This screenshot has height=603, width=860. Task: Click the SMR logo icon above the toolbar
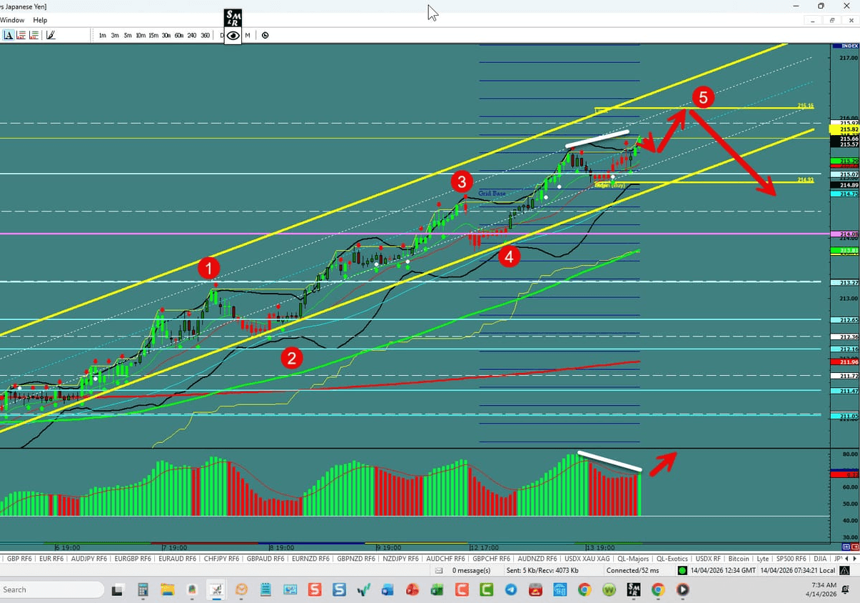tap(233, 16)
